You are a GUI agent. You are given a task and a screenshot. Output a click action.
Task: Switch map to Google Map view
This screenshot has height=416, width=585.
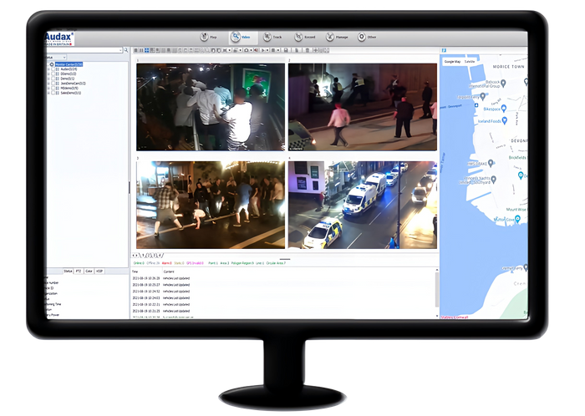[452, 62]
